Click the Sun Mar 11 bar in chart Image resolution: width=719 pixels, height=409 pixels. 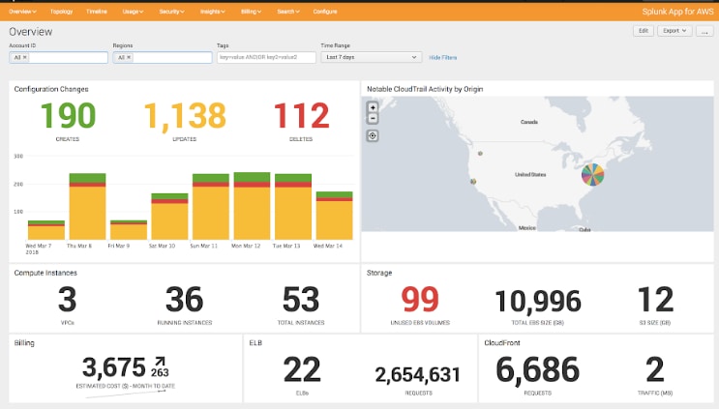pyautogui.click(x=210, y=207)
